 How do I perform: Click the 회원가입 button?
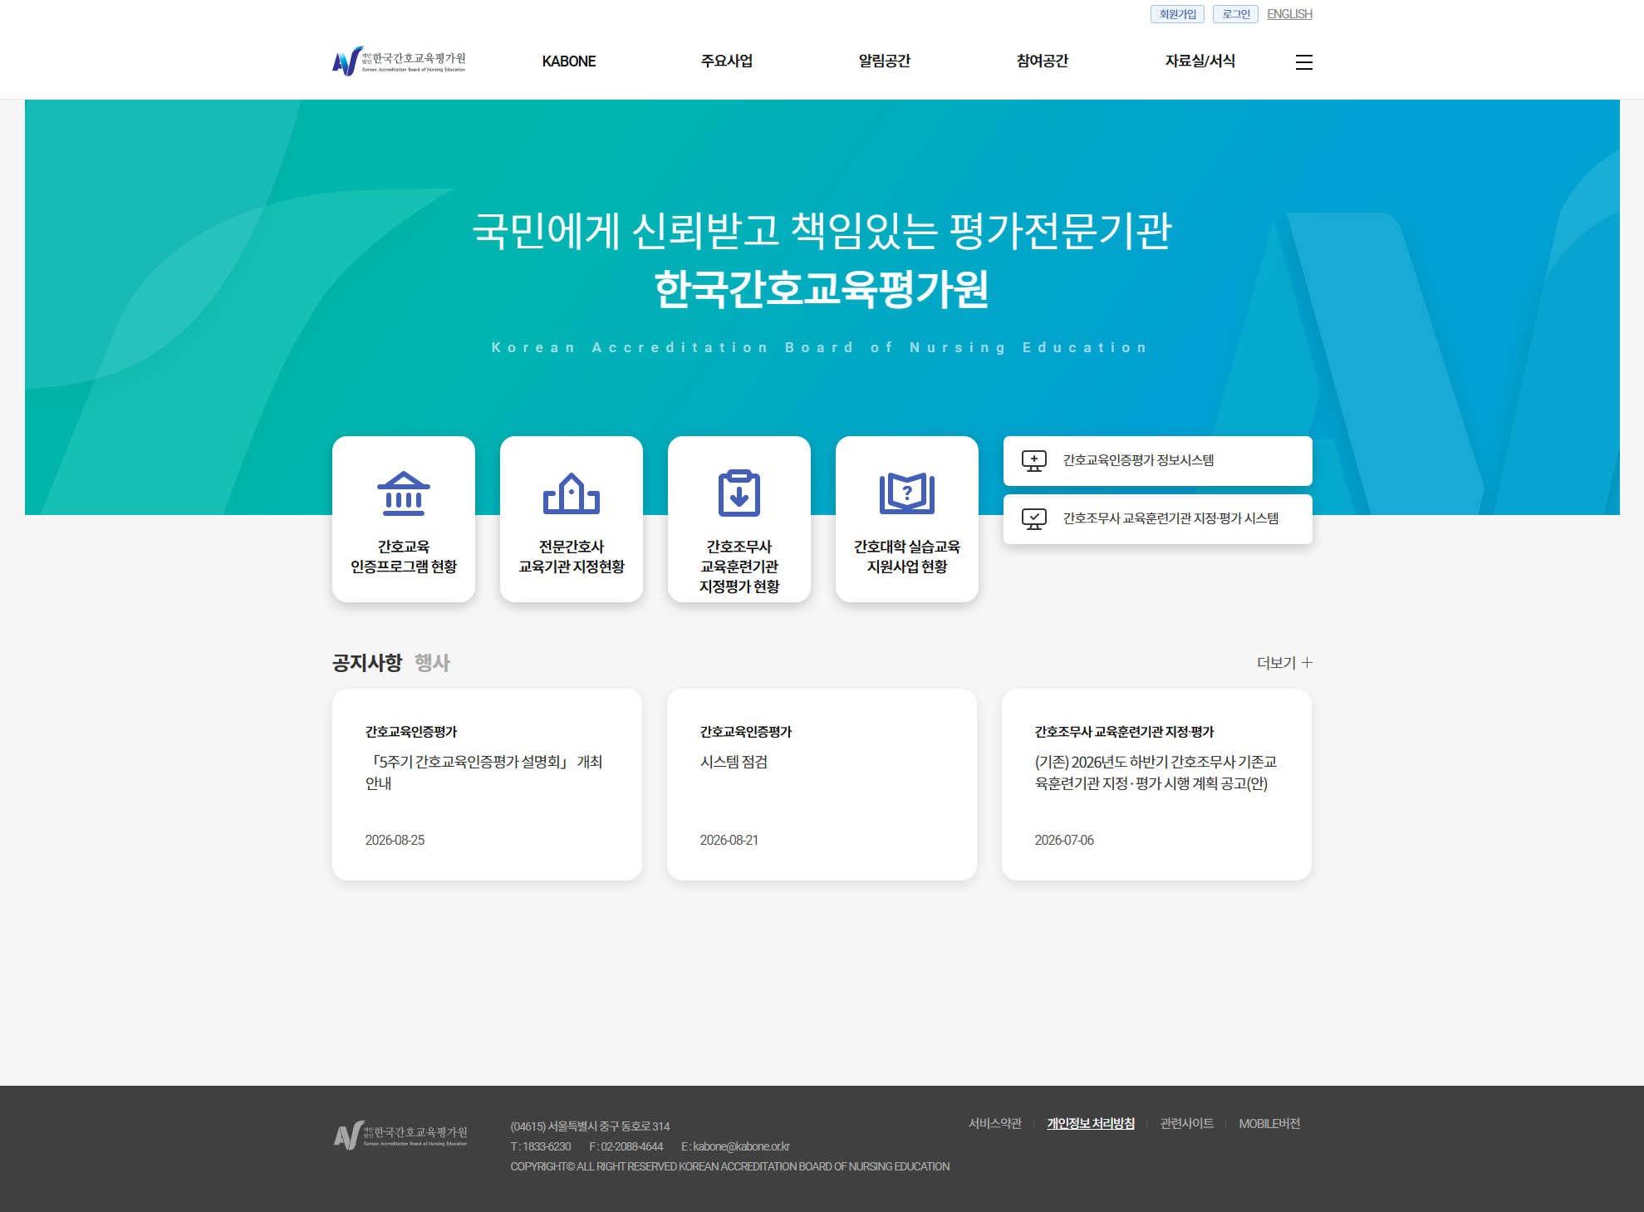tap(1177, 14)
